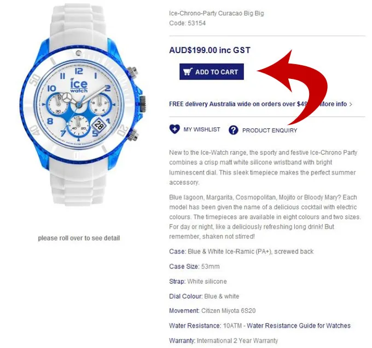This screenshot has width=372, height=348.
Task: Click the ADD TO CART button
Action: (x=211, y=72)
